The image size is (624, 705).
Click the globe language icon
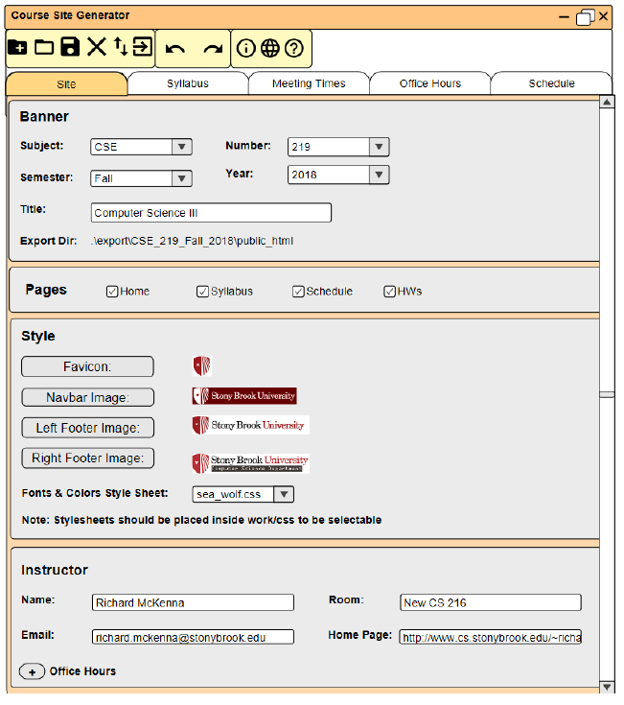(x=270, y=48)
